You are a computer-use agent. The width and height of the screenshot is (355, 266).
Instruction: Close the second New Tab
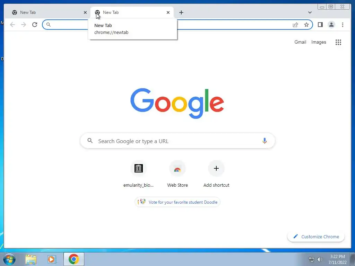coord(168,12)
